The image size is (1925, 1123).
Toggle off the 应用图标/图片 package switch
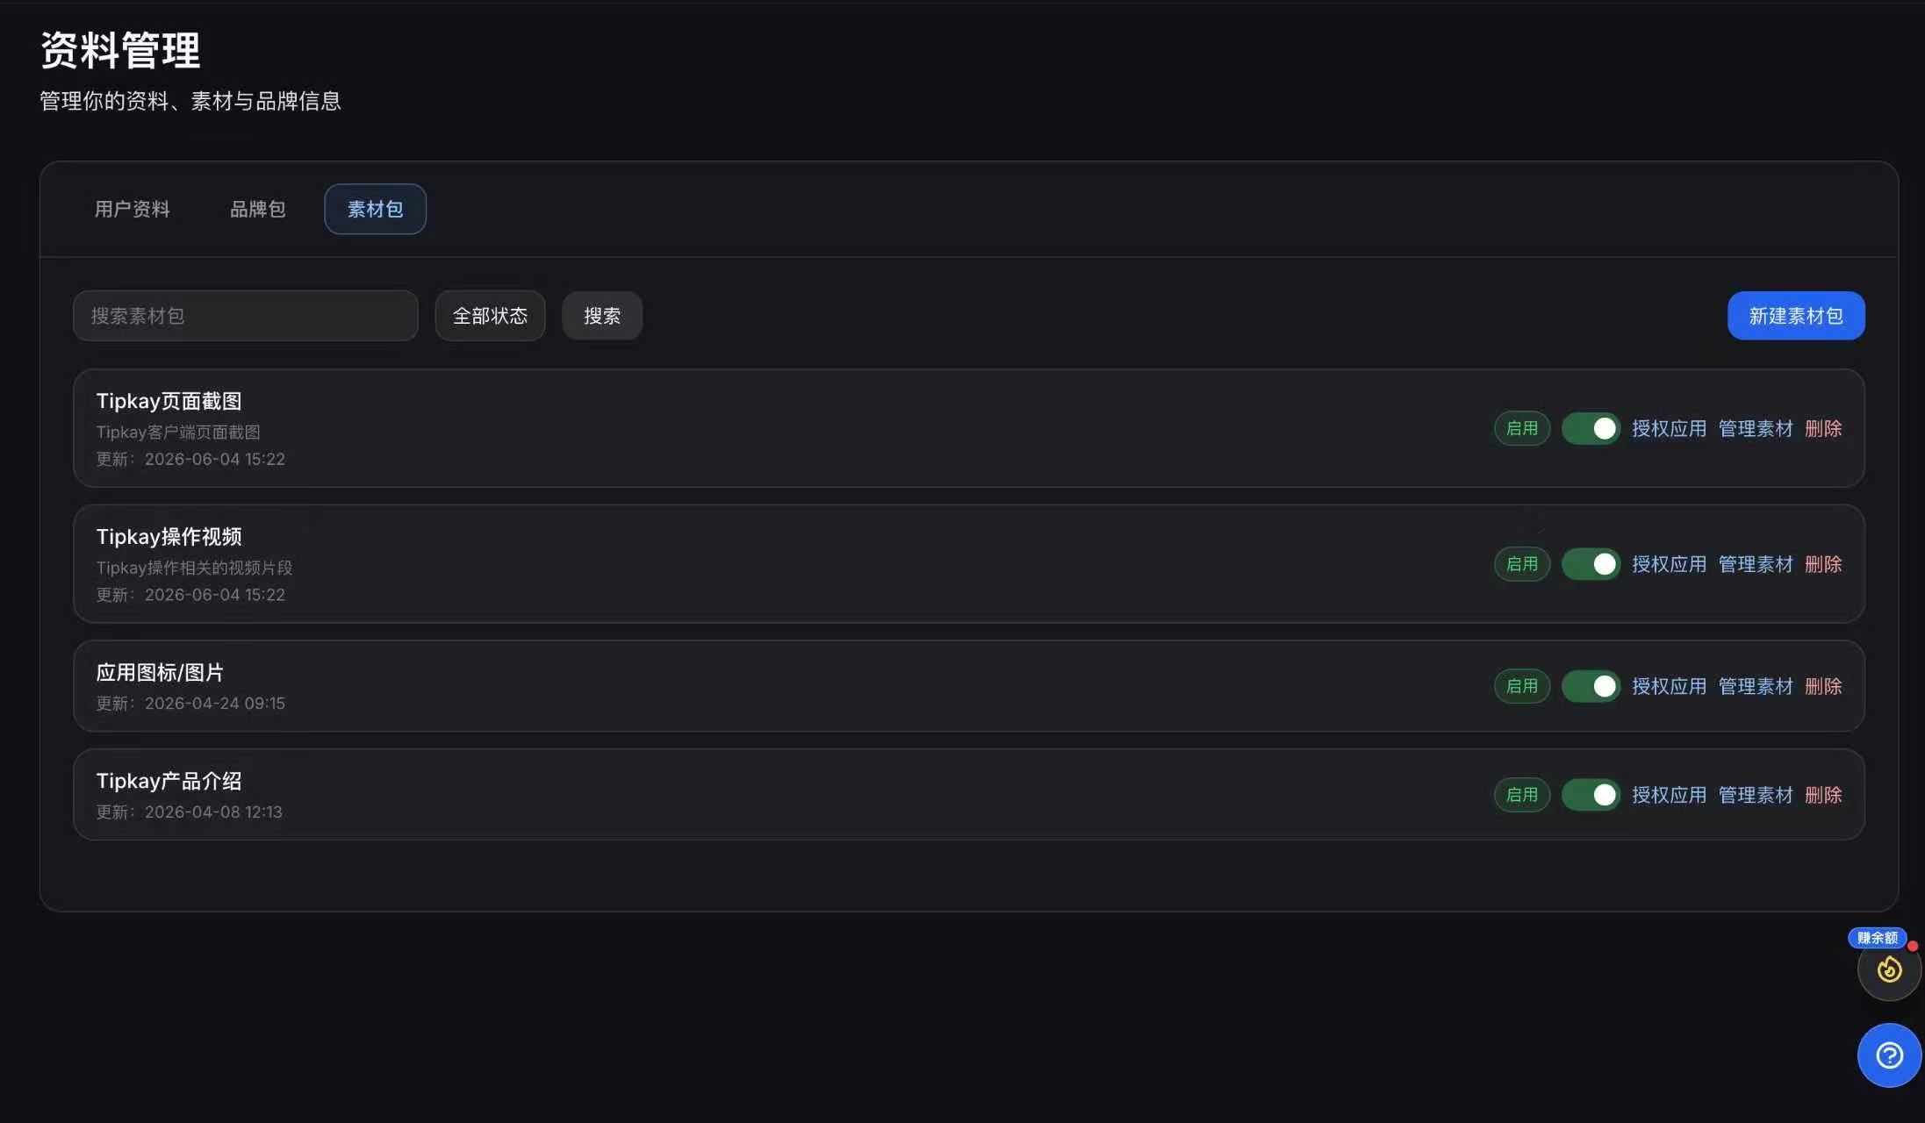pyautogui.click(x=1591, y=685)
